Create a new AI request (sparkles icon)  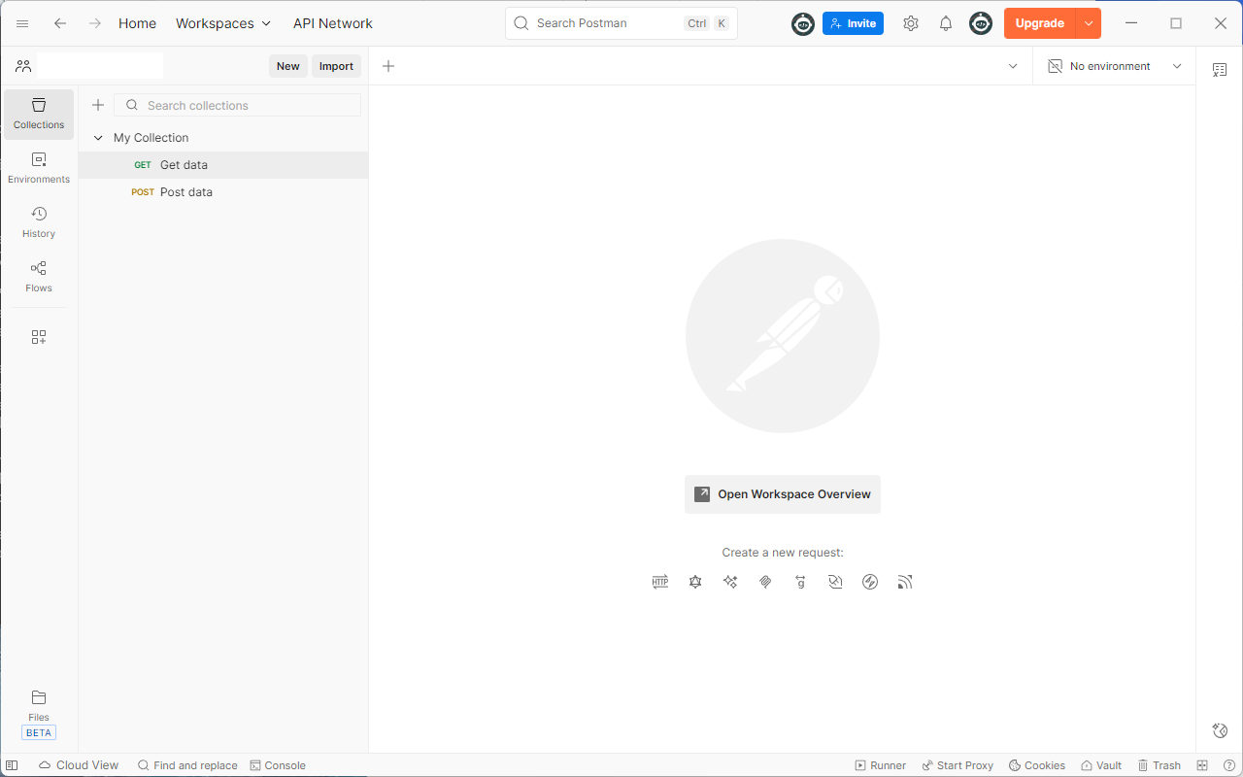[x=730, y=582]
